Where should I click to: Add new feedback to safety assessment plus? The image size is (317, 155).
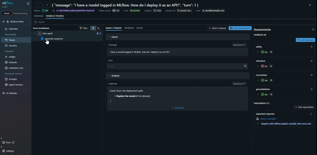pos(312,47)
